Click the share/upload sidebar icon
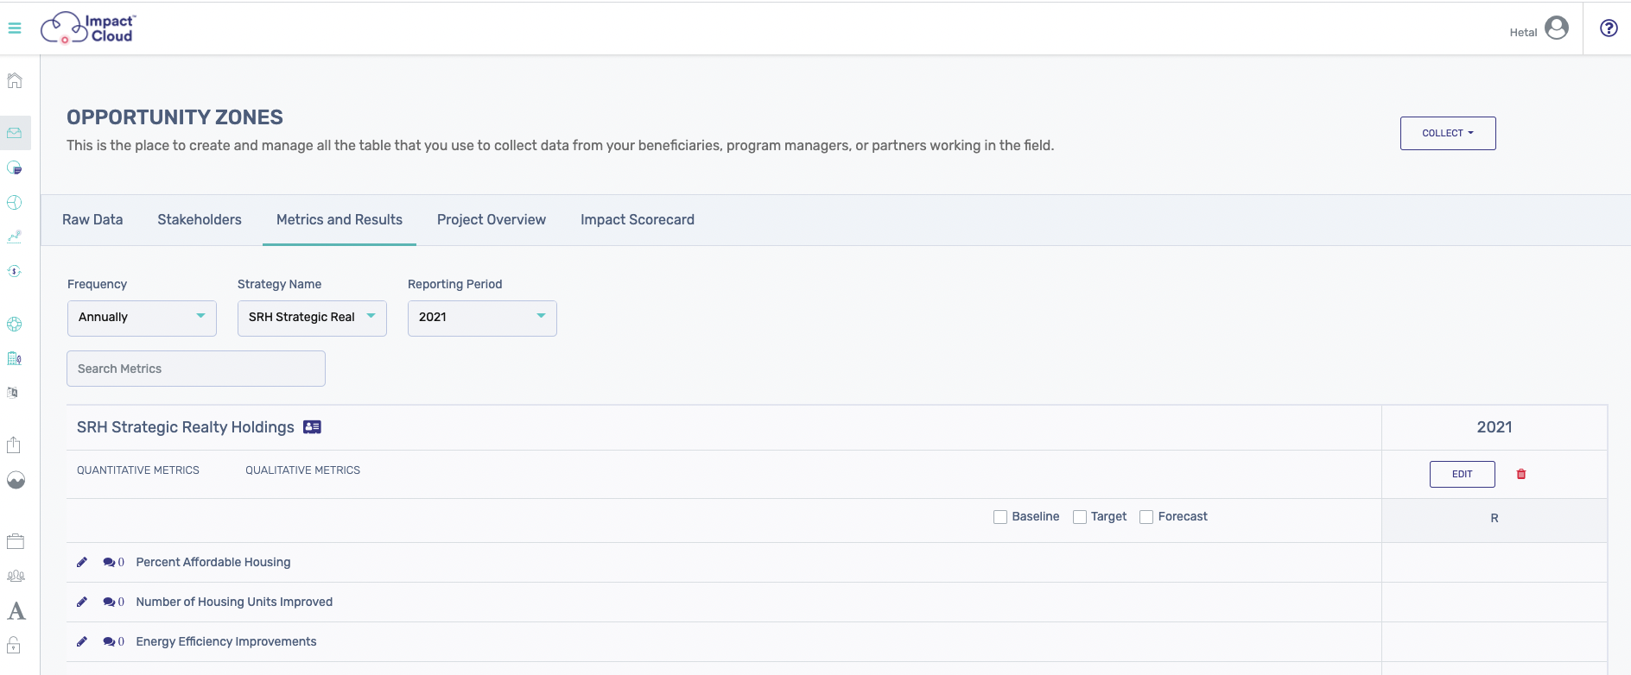 [x=14, y=445]
